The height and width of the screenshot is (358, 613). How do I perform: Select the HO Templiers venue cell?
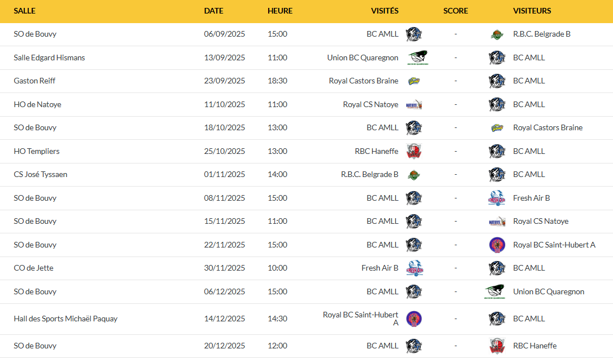(37, 151)
